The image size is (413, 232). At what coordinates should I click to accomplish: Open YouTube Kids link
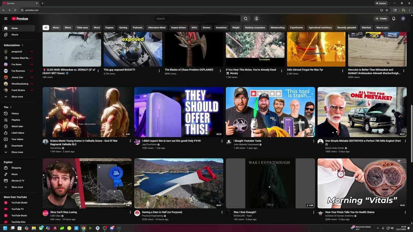pyautogui.click(x=19, y=222)
